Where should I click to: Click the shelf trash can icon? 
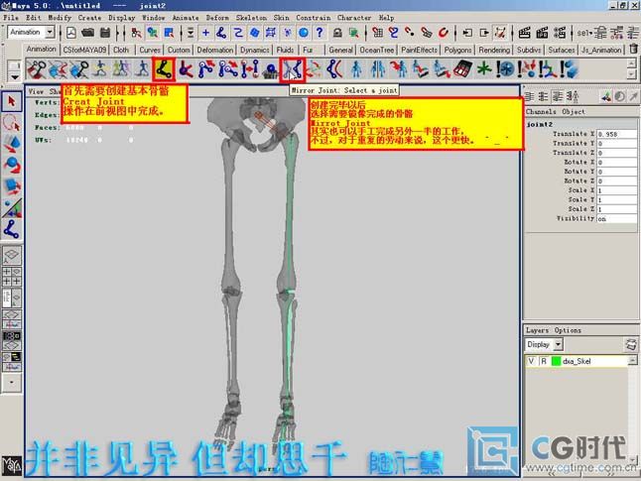tap(634, 49)
